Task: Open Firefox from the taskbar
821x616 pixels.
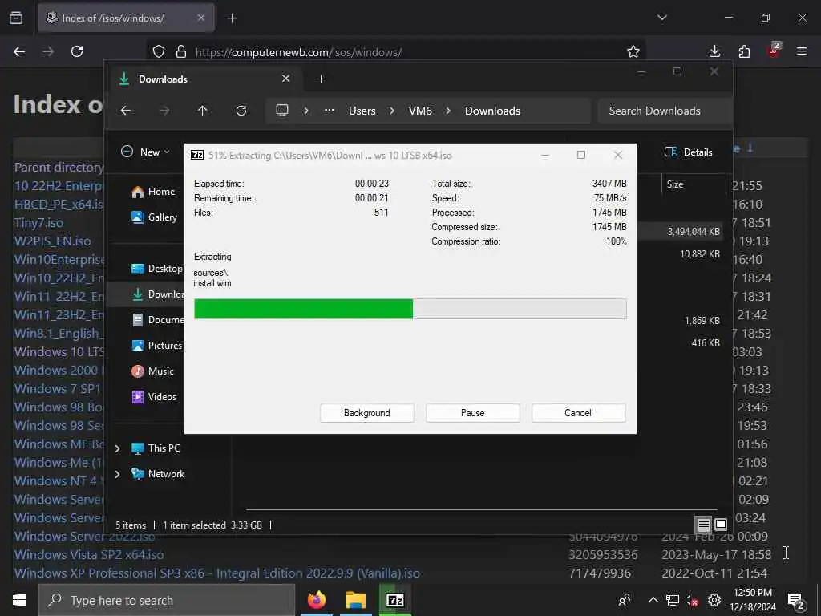Action: point(316,600)
